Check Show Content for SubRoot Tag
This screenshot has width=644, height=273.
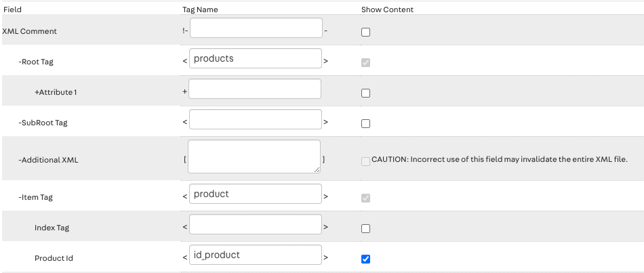pyautogui.click(x=366, y=123)
